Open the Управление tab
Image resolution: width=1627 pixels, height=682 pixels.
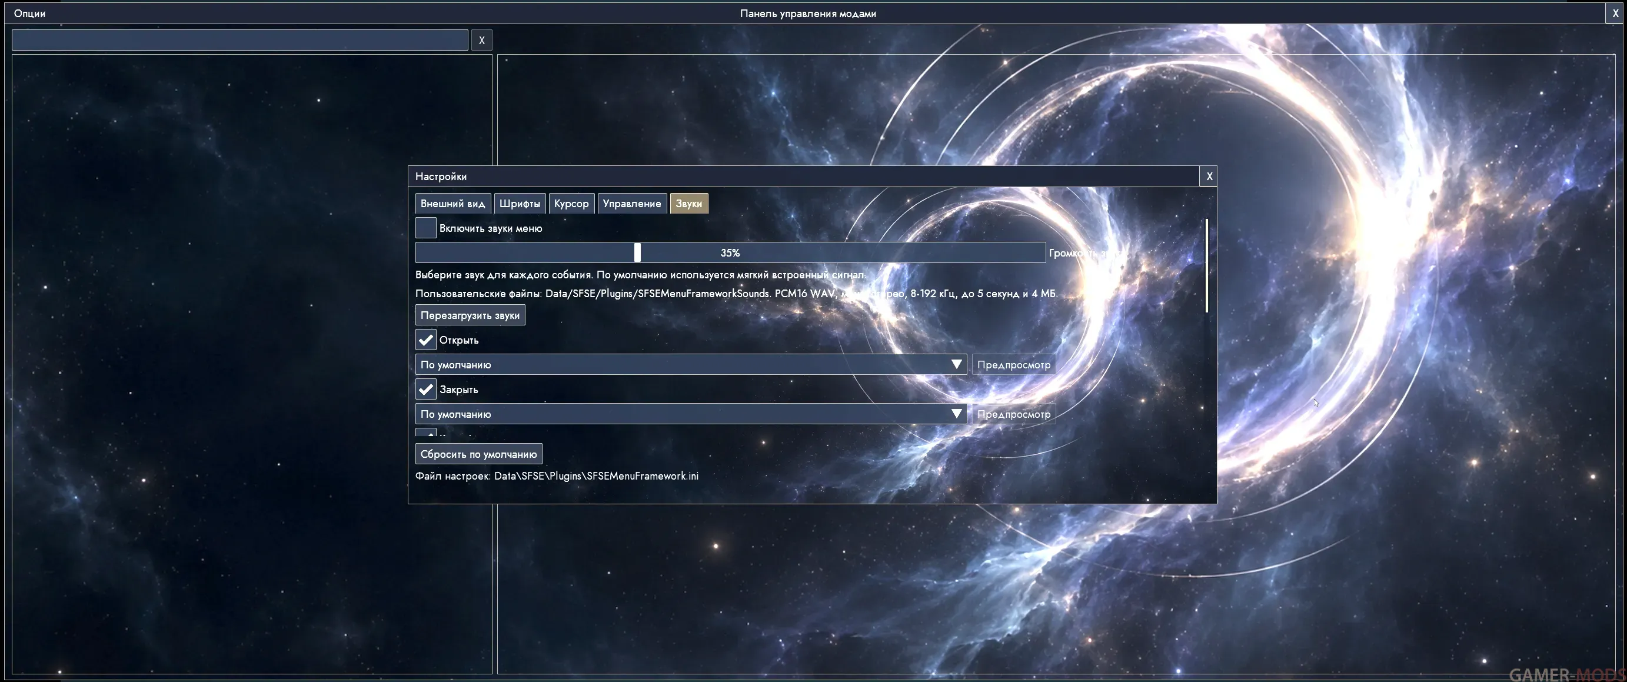tap(631, 204)
